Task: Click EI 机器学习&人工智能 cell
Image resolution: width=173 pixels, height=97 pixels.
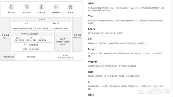Action: pos(61,28)
